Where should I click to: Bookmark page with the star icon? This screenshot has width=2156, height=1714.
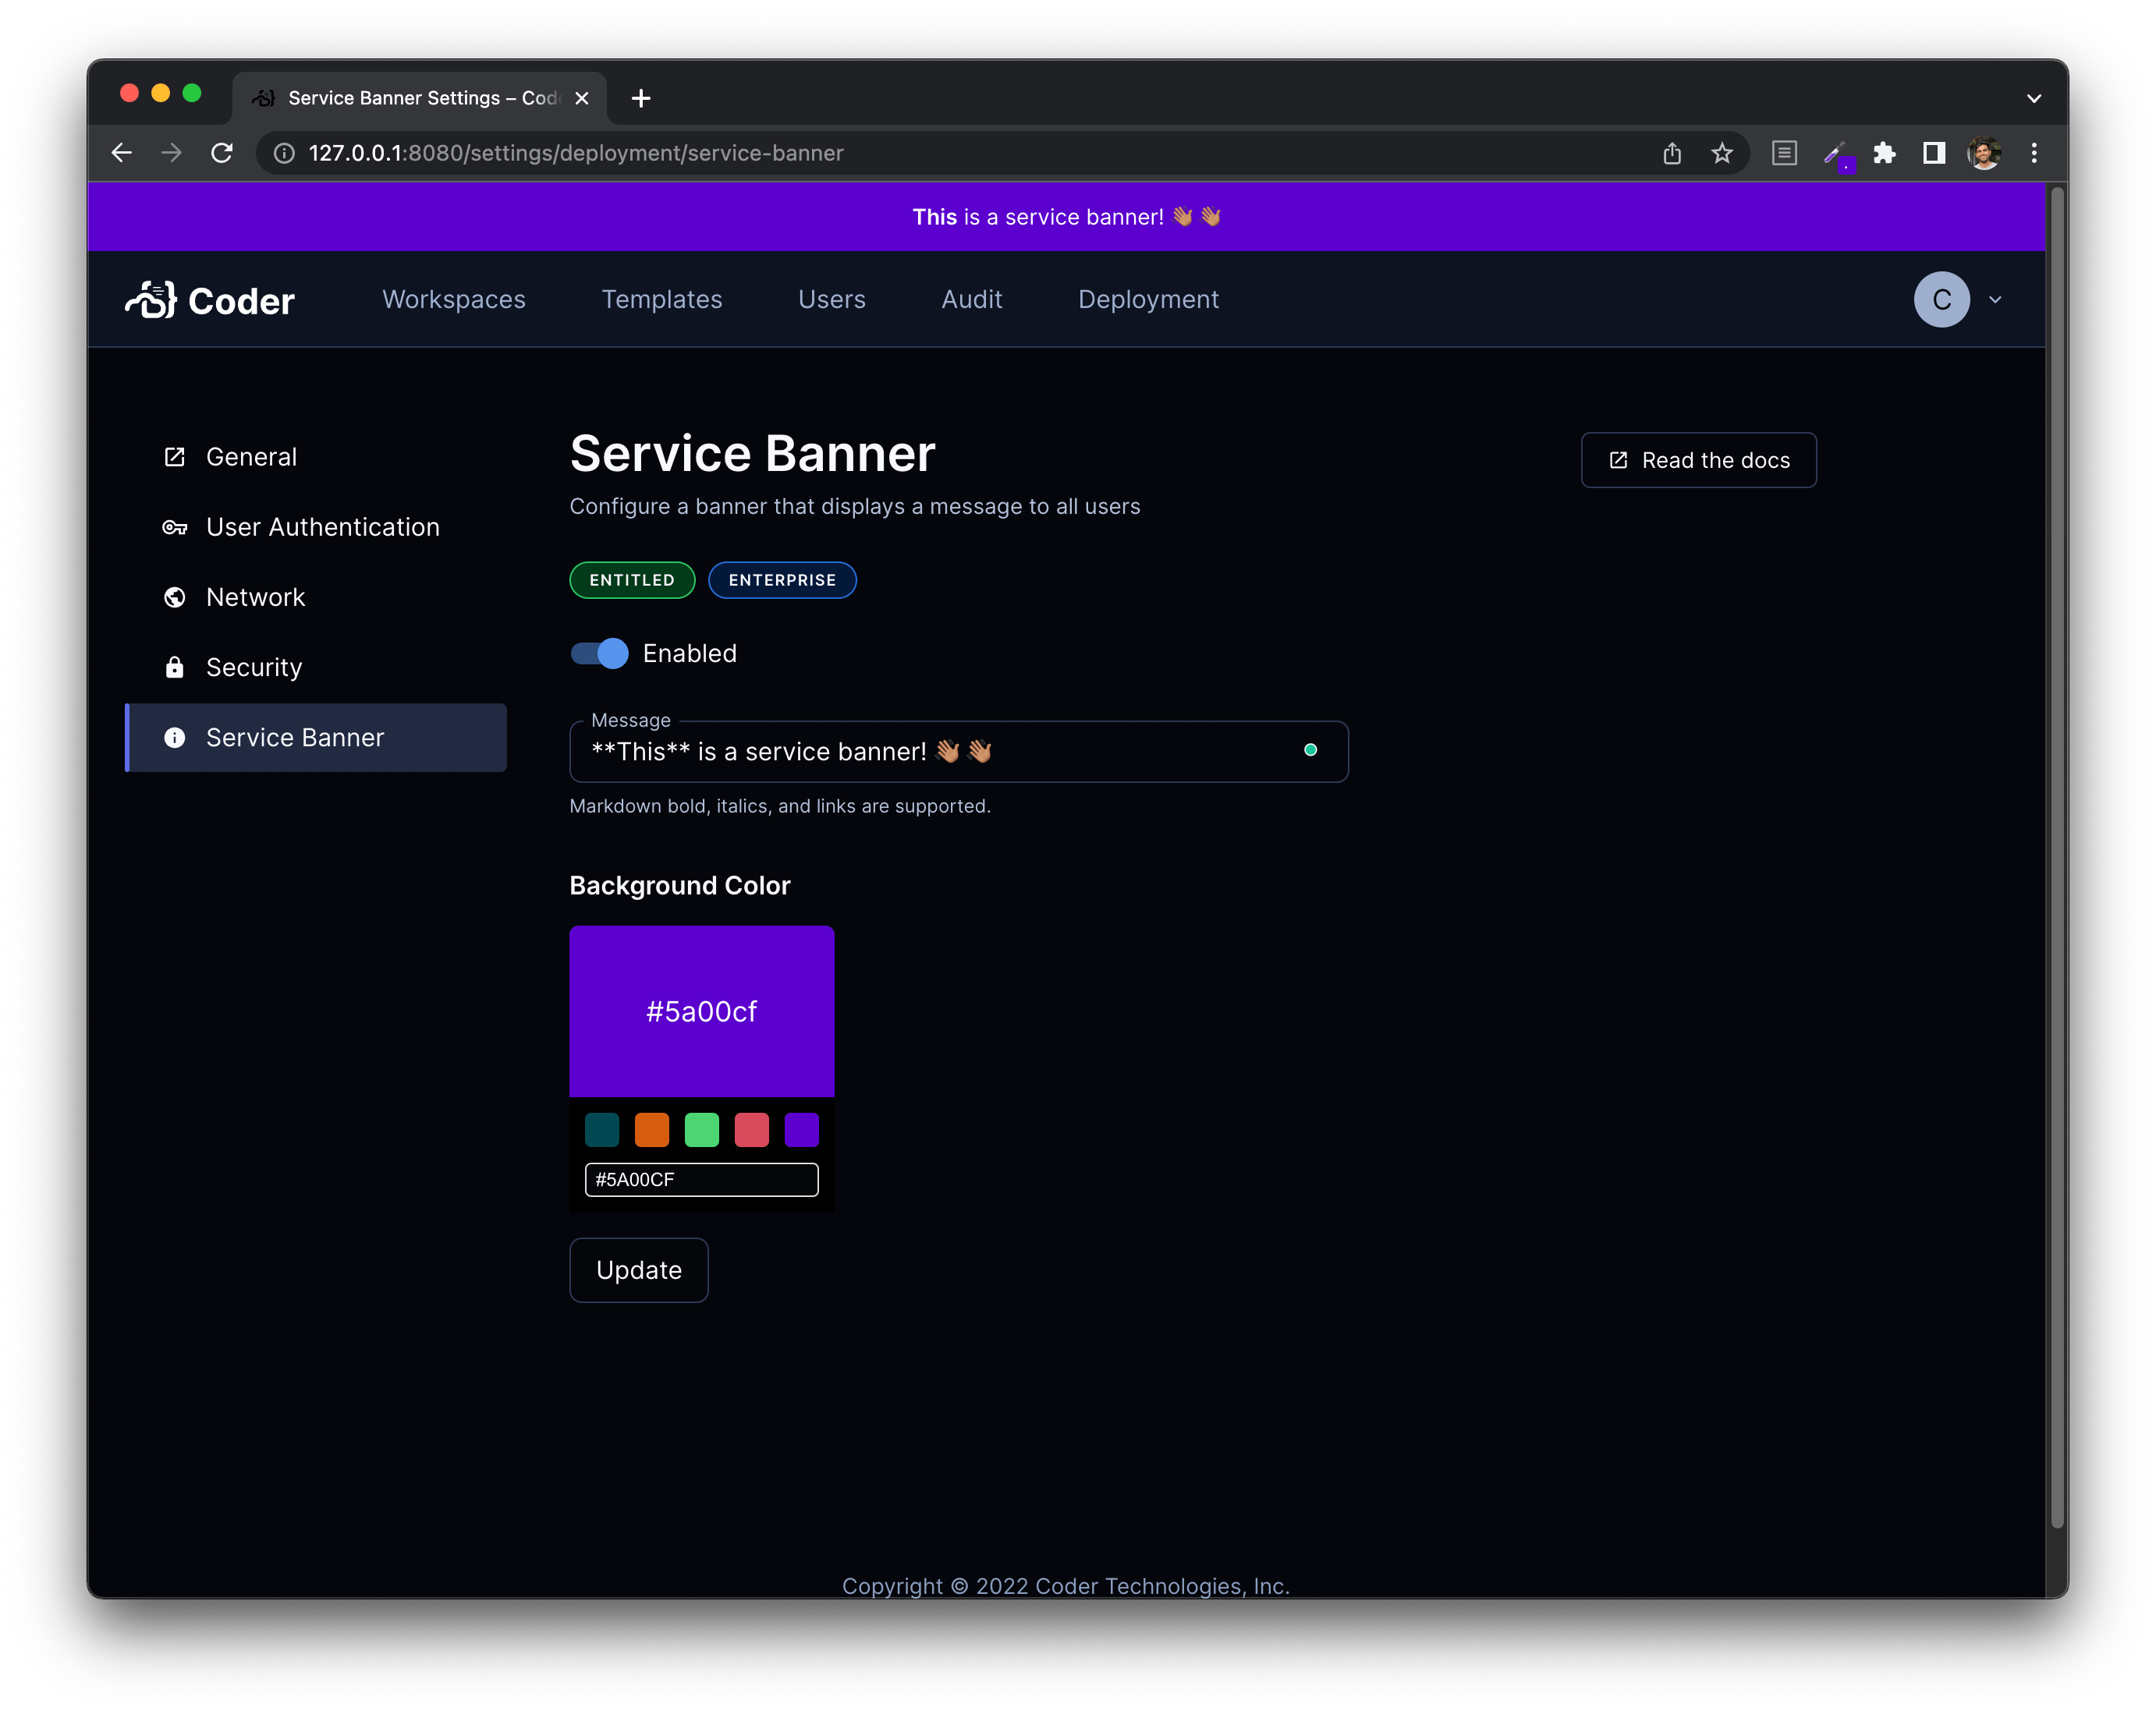click(1721, 153)
